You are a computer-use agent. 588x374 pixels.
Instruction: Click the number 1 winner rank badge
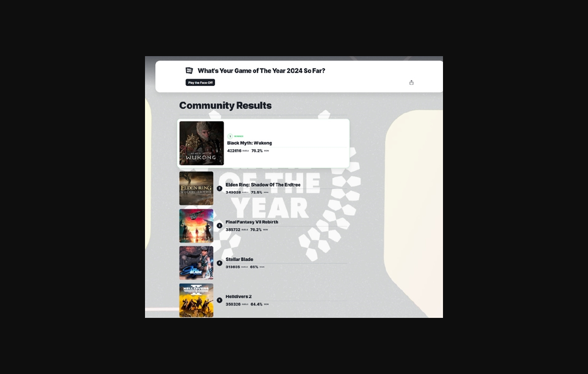click(230, 136)
